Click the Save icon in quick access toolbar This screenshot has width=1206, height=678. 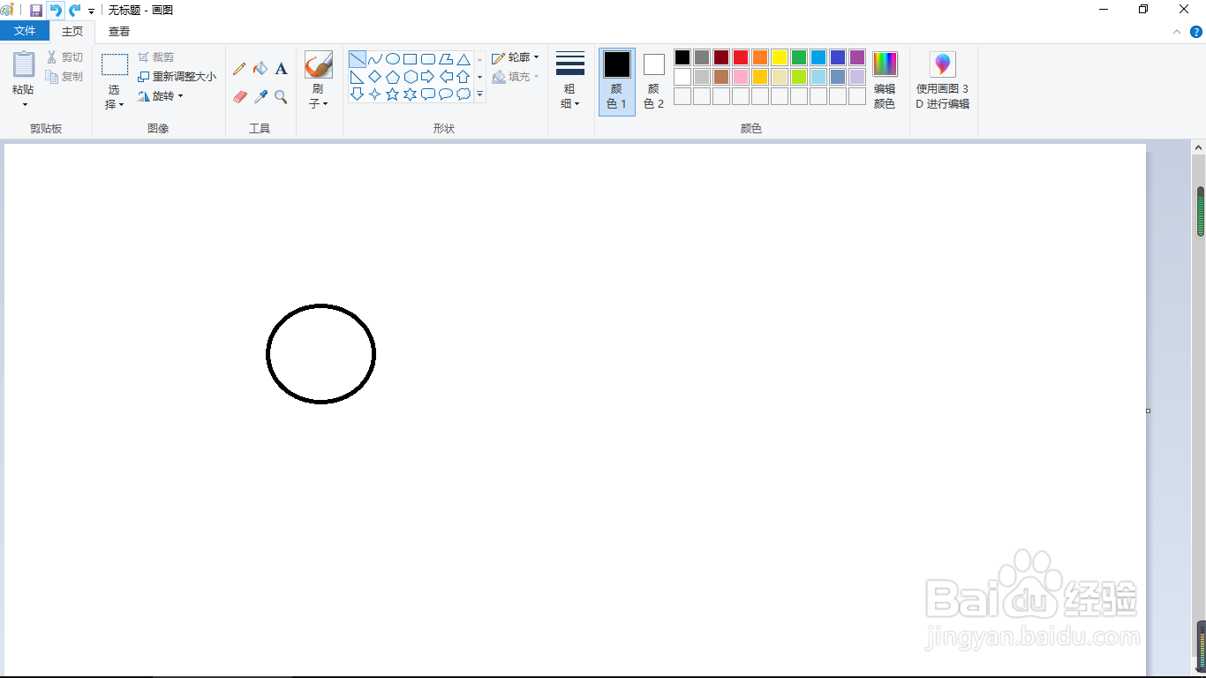(36, 10)
